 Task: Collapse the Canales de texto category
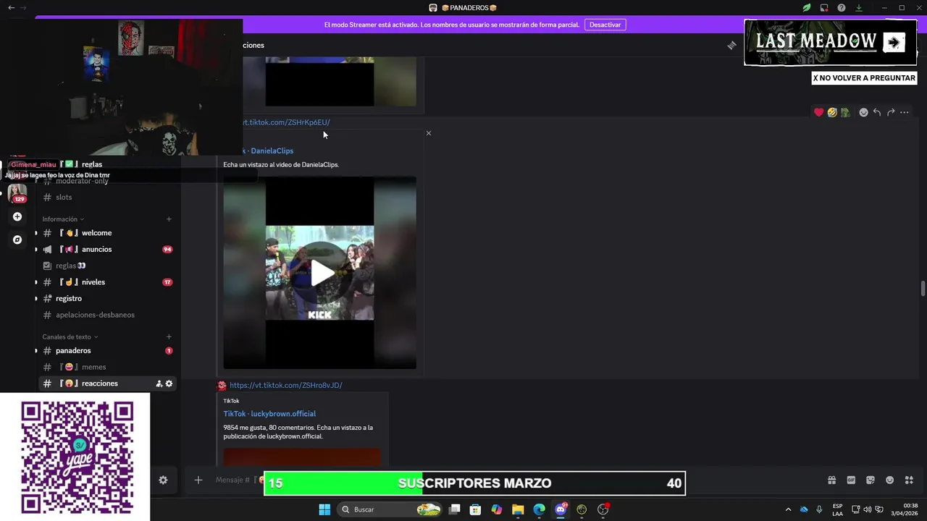pos(70,336)
